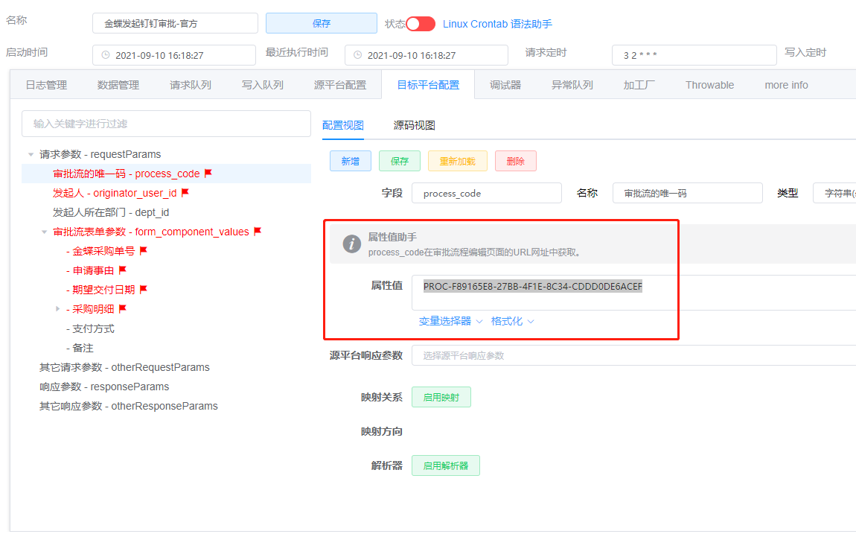Viewport: 856px width, 534px height.
Task: Click the 新增 button
Action: 351,161
